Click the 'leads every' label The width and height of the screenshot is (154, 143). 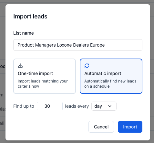pos(77,106)
